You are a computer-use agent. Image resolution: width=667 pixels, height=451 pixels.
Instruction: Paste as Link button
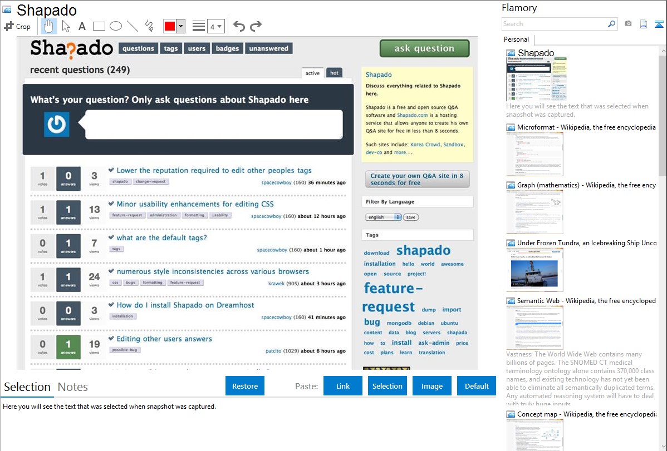(x=343, y=386)
